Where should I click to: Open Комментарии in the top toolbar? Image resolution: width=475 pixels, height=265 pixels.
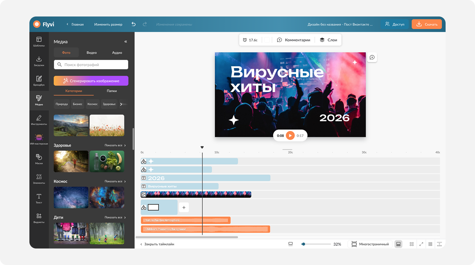294,40
